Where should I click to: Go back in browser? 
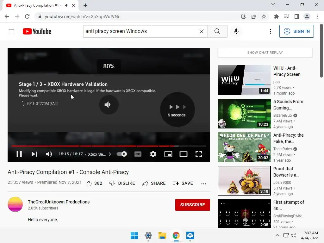coord(7,16)
